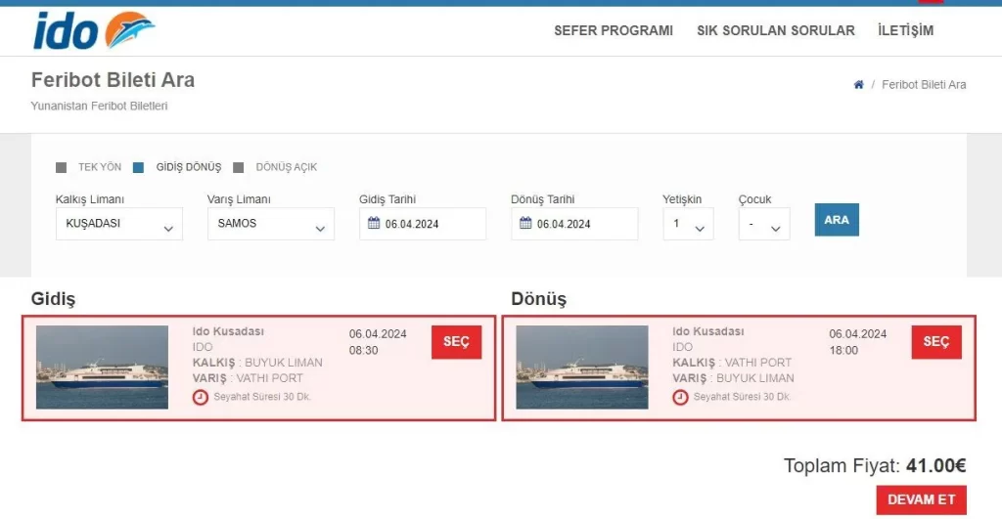
Task: Open the Kalkış Limanı KUŞADASI dropdown
Action: [118, 224]
